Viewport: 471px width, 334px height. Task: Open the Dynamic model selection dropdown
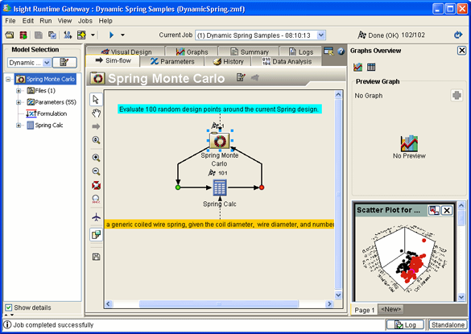click(47, 63)
